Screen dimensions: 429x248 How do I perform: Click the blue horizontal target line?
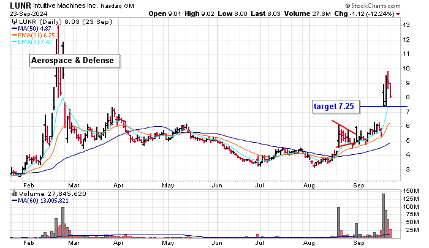click(383, 107)
